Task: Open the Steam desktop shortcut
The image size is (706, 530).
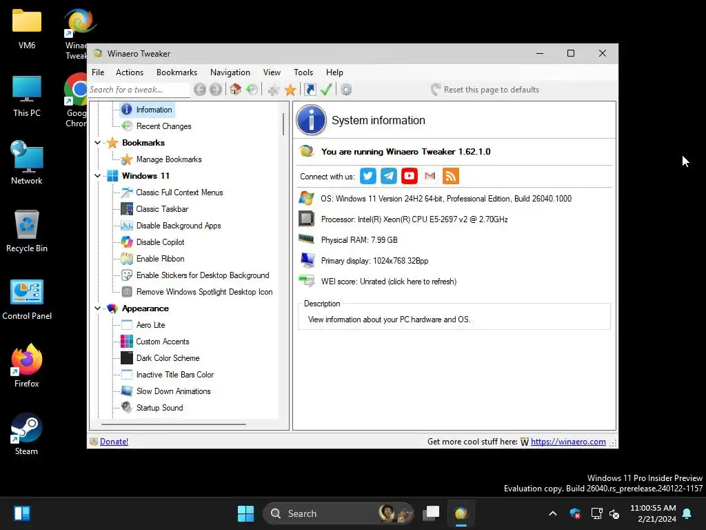Action: point(27,435)
